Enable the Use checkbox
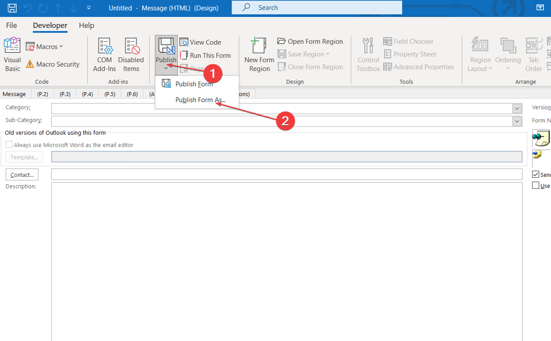 [536, 185]
